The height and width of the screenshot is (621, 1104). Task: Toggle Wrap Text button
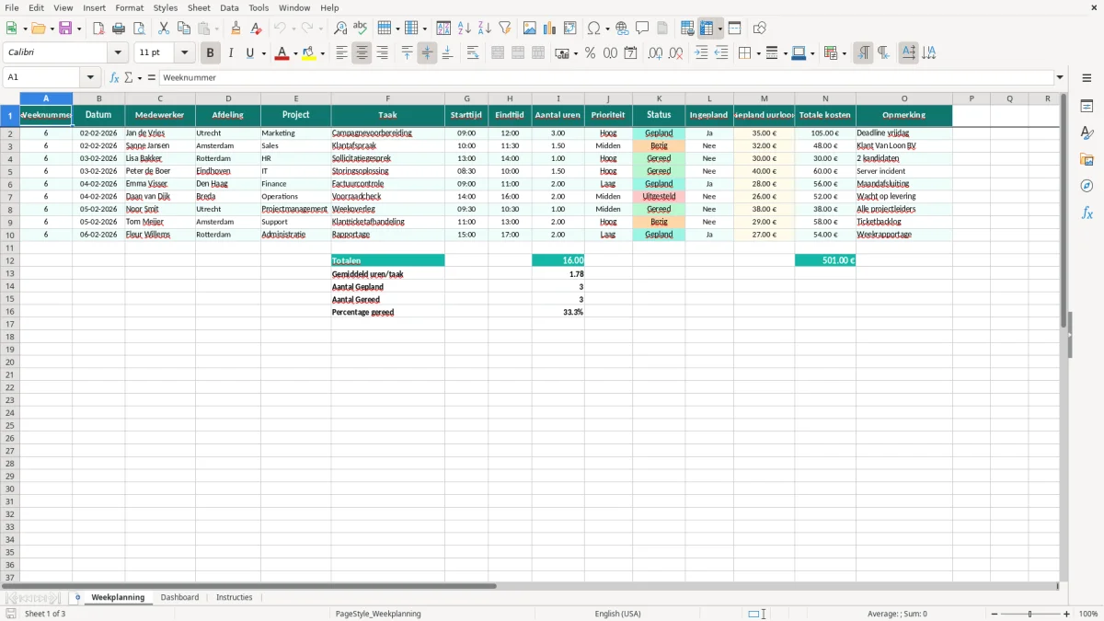473,53
